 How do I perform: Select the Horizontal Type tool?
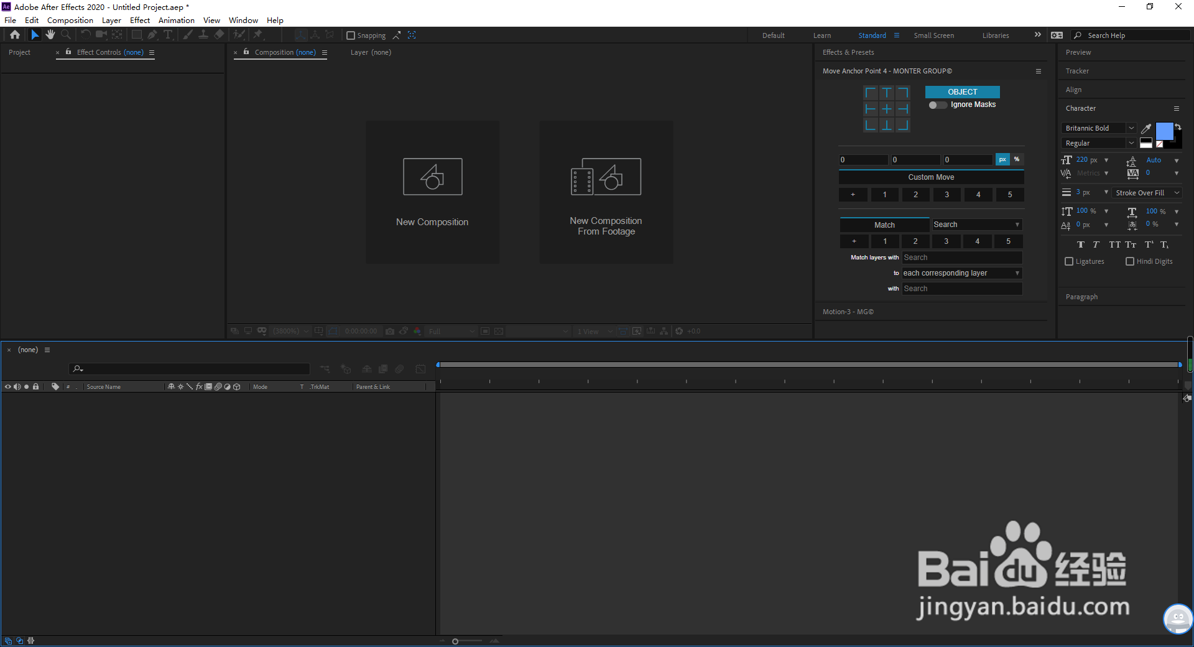click(x=168, y=35)
